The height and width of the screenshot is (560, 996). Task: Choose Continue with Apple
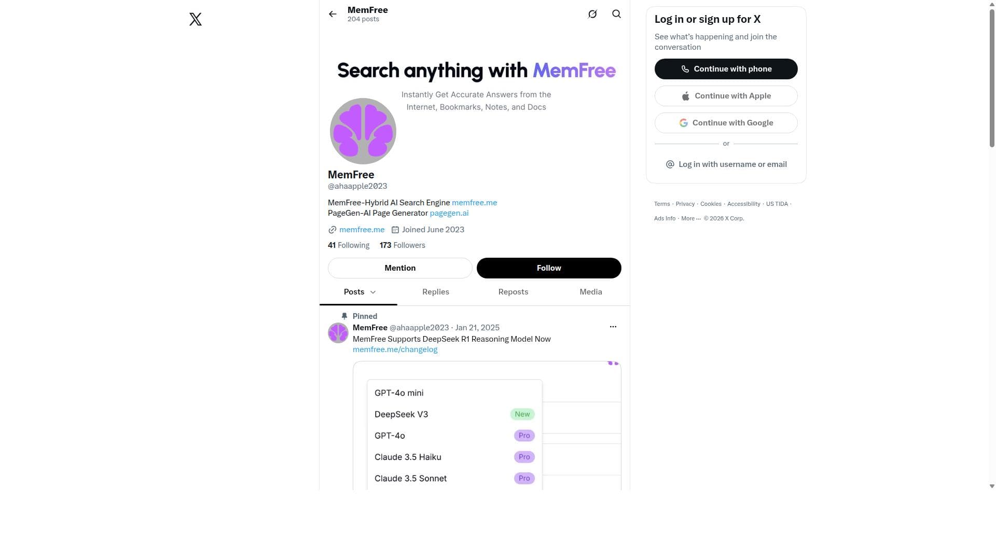click(726, 96)
